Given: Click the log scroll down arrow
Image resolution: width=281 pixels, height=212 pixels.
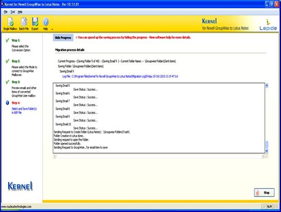Looking at the screenshot, I should tap(266, 151).
